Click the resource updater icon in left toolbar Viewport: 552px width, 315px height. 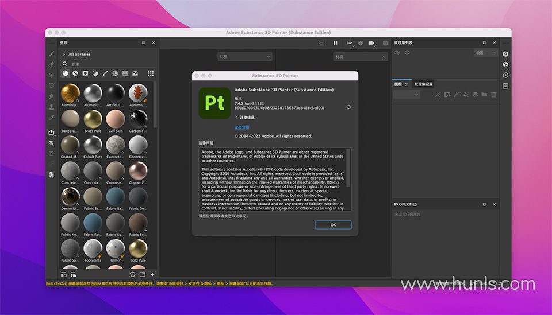click(51, 143)
